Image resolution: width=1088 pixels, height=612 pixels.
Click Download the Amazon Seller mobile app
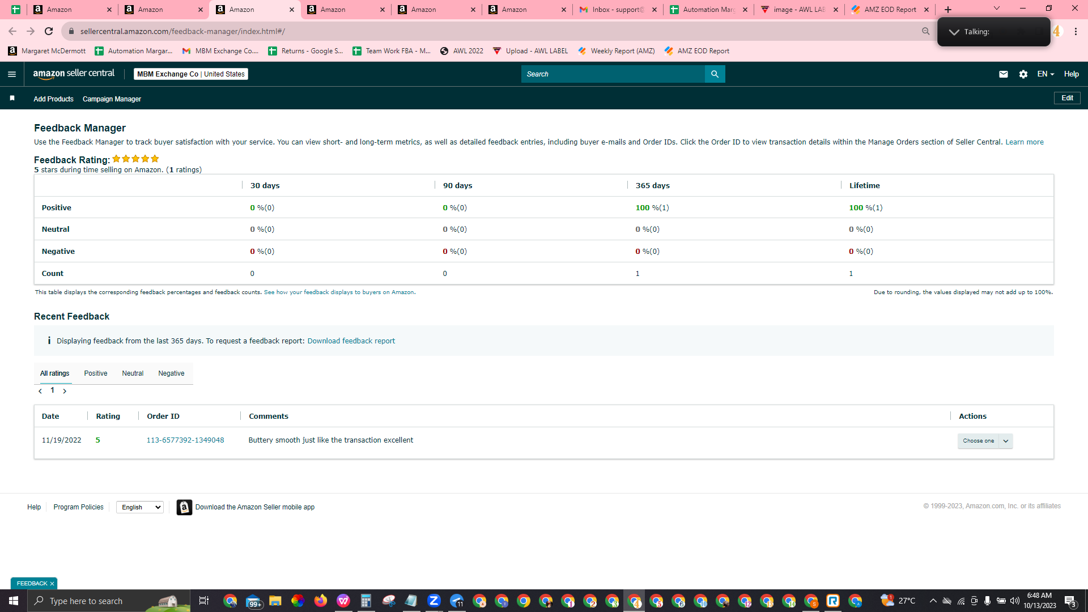255,507
